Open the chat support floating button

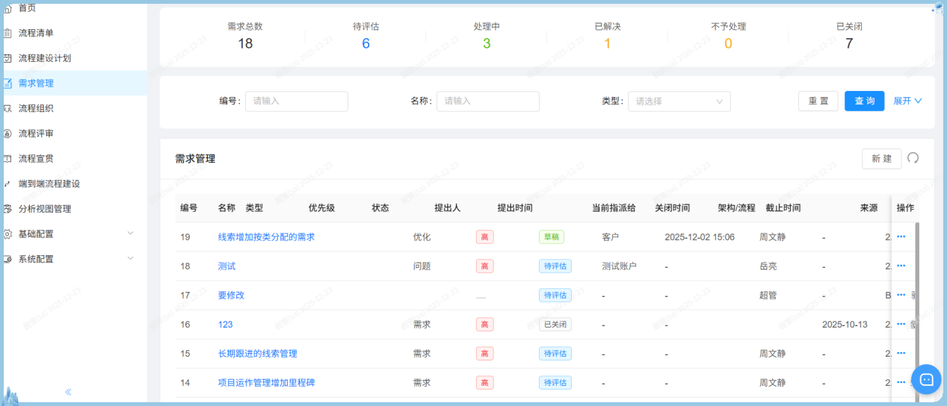pyautogui.click(x=926, y=379)
